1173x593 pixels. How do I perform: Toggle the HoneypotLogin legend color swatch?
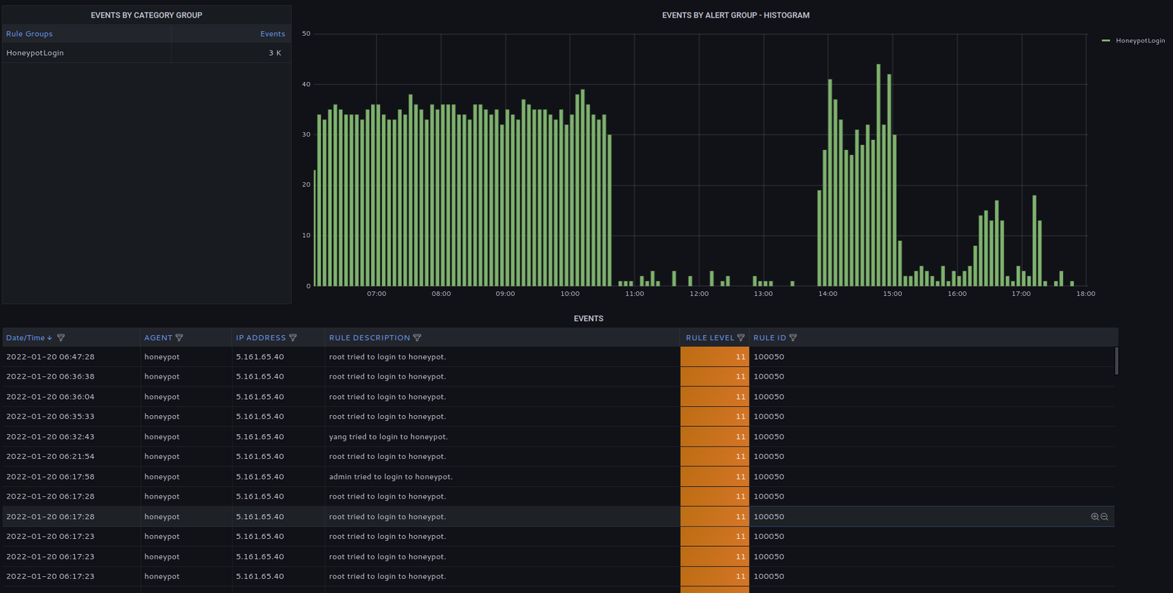[x=1106, y=41]
